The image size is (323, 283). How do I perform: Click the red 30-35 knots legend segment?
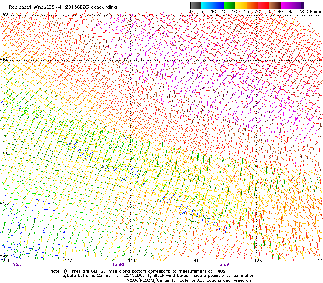click(x=264, y=5)
